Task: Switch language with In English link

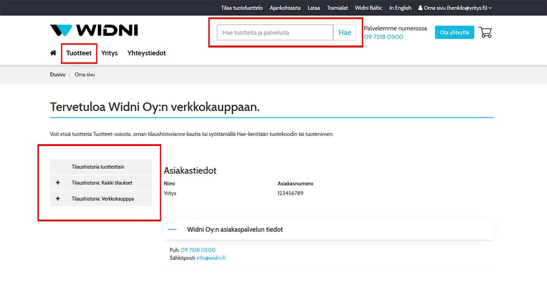Action: (400, 8)
